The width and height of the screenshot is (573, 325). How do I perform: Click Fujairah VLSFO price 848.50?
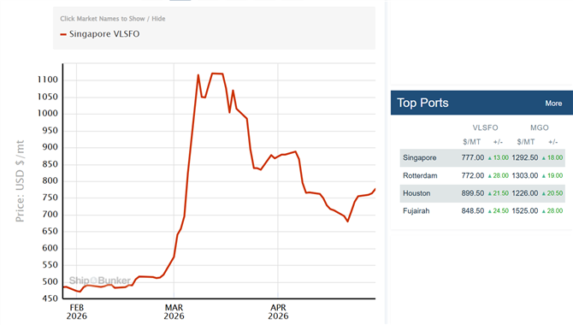point(472,211)
